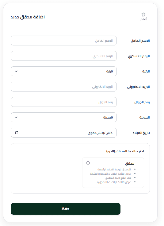Viewport: 164px width, 226px height.
Task: Select the محقق role radio button
Action: pyautogui.click(x=88, y=163)
